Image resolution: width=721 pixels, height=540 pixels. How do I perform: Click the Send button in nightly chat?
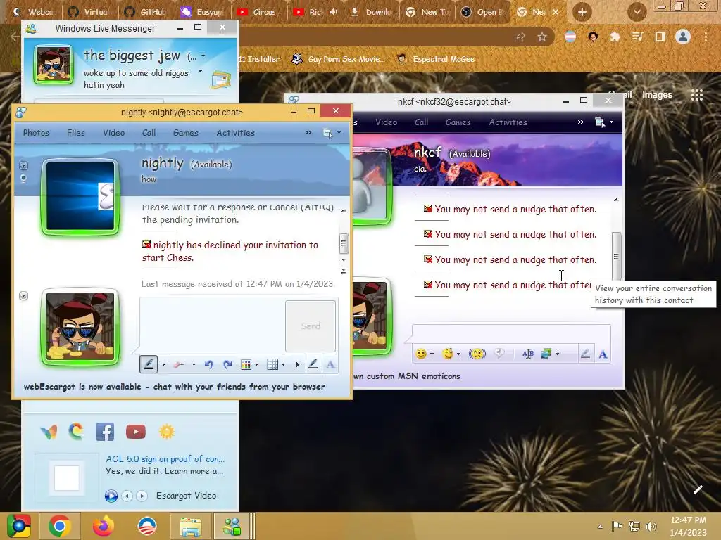pos(311,326)
